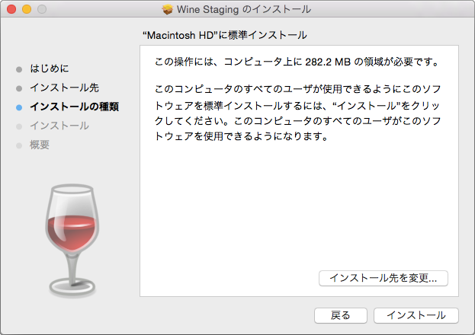The height and width of the screenshot is (335, 475).
Task: Select the 概要 step in sidebar
Action: coord(40,145)
